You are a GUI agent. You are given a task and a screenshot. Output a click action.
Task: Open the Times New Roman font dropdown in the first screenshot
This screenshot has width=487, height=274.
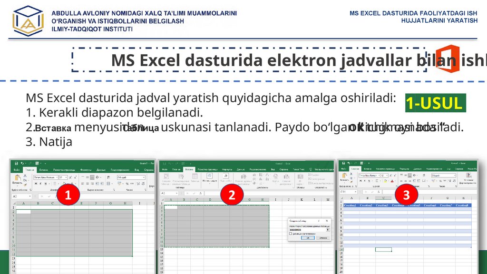(57, 177)
